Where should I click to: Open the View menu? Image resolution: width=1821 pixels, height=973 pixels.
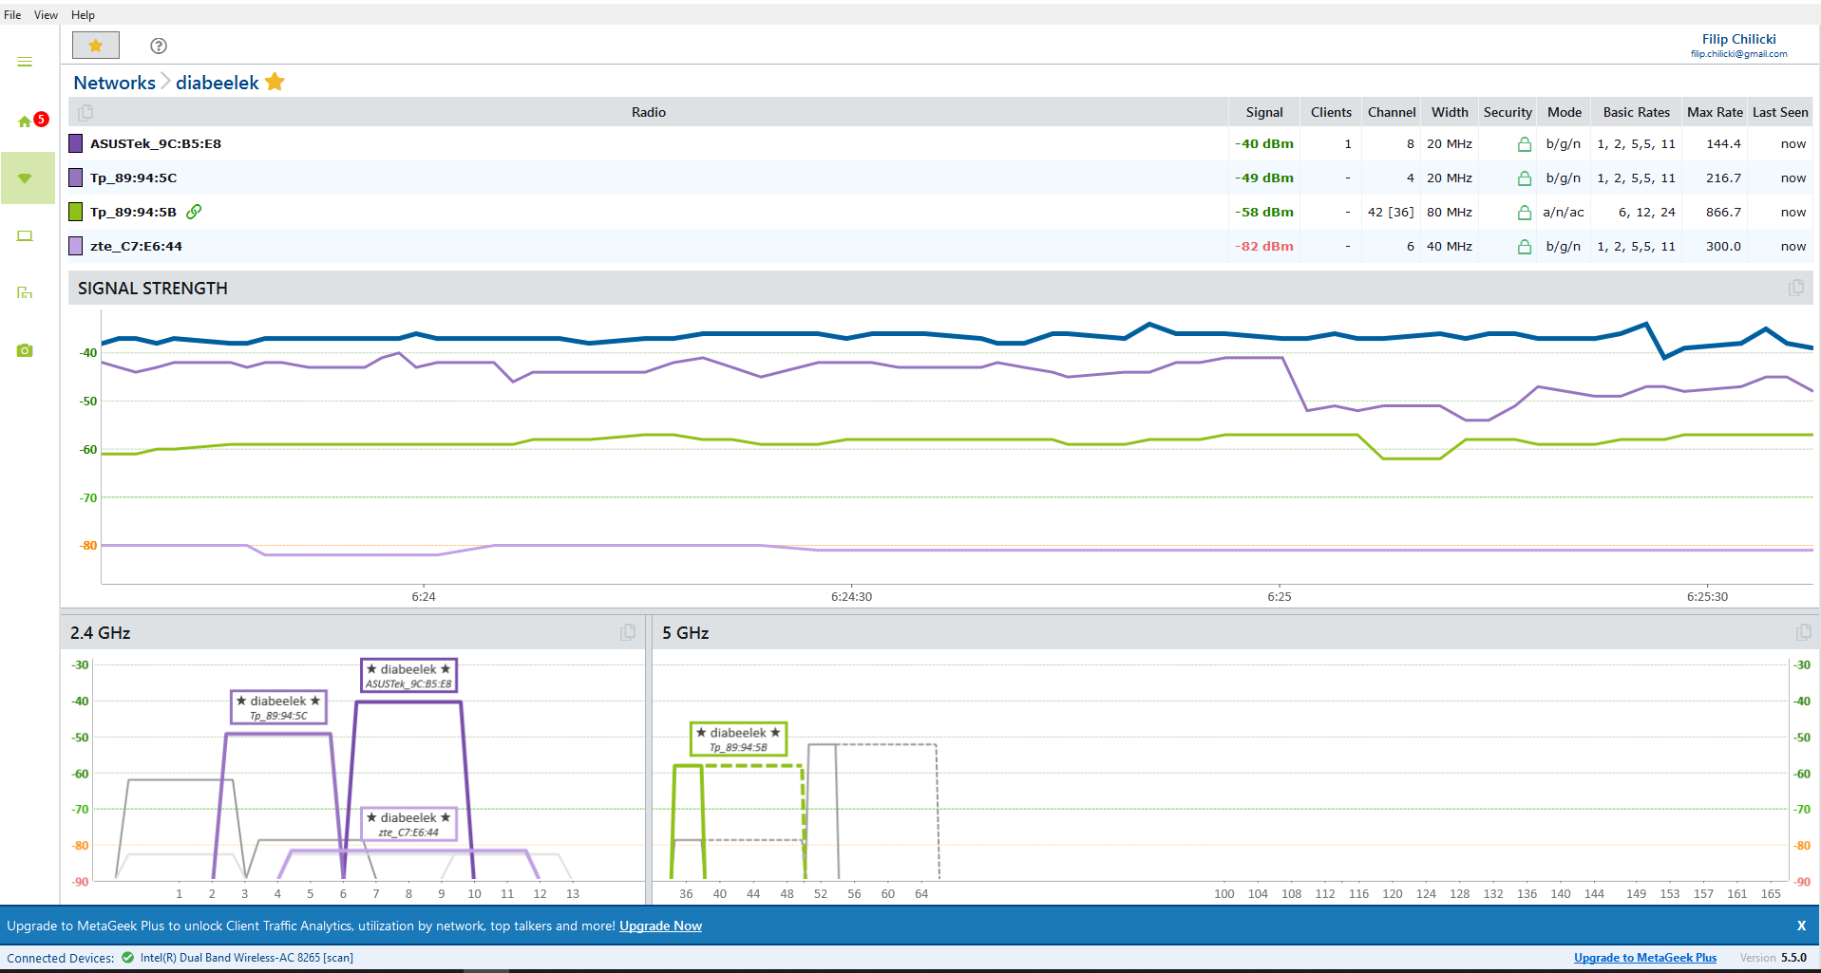click(x=46, y=15)
